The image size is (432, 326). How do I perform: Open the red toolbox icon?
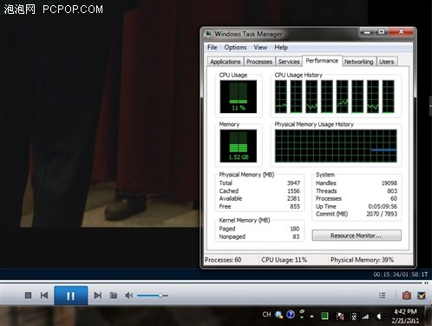point(407,295)
